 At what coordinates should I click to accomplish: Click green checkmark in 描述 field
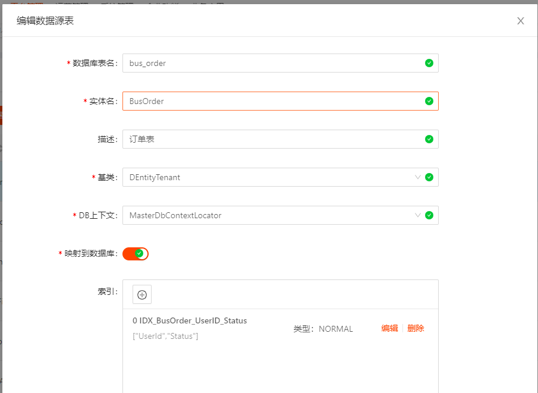pyautogui.click(x=429, y=139)
